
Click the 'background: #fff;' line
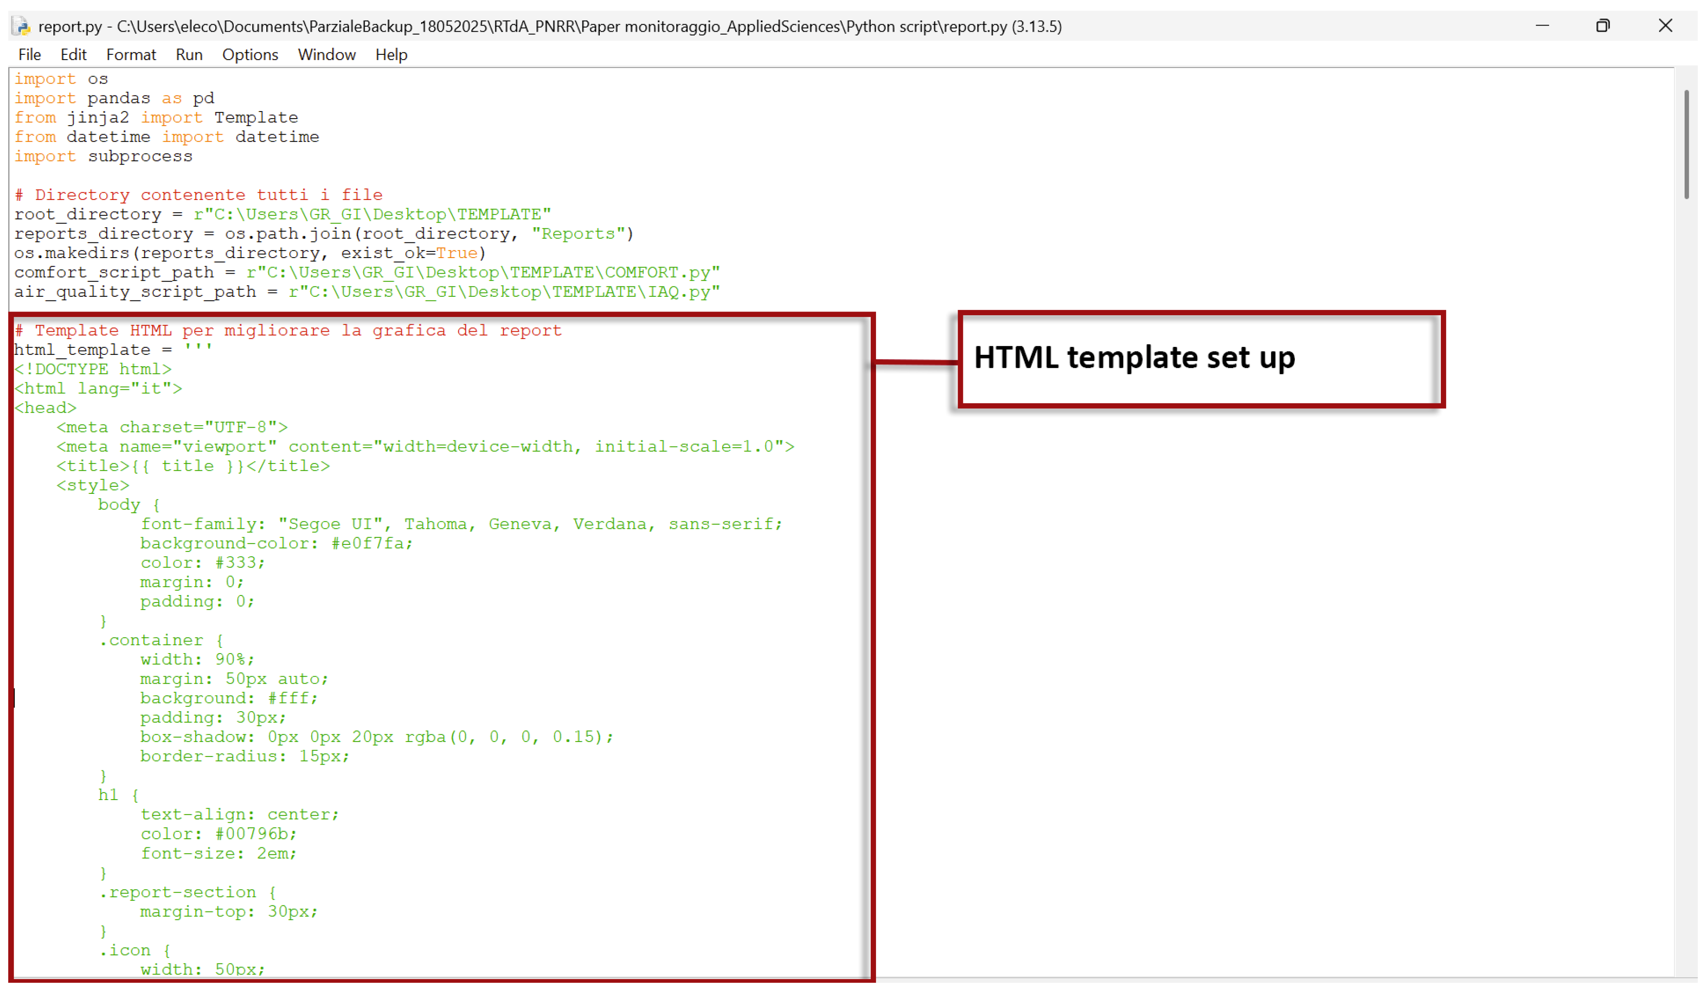[229, 699]
